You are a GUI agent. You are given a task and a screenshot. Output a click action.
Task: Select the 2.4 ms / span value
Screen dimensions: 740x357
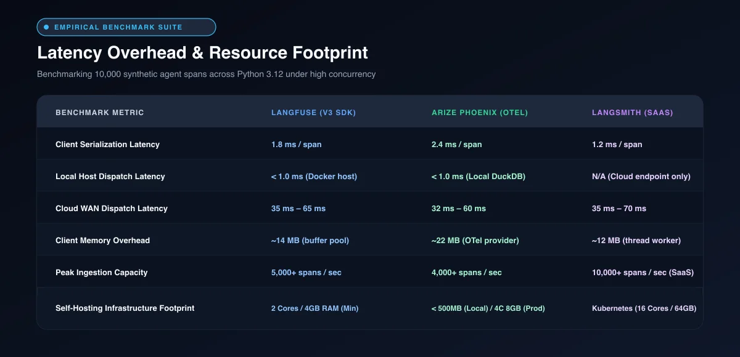[x=457, y=145]
